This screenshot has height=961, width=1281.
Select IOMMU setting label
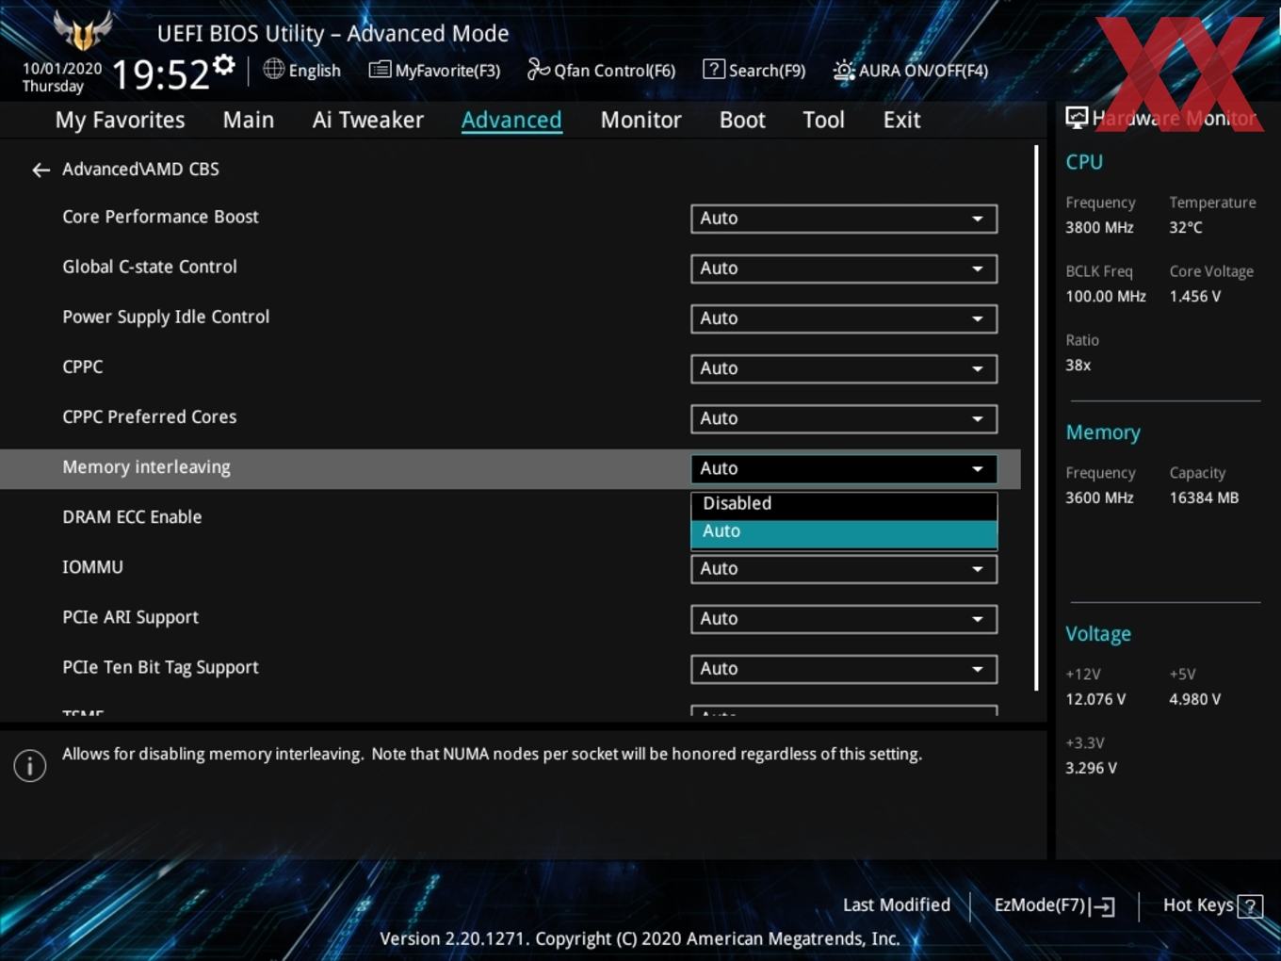click(x=92, y=567)
